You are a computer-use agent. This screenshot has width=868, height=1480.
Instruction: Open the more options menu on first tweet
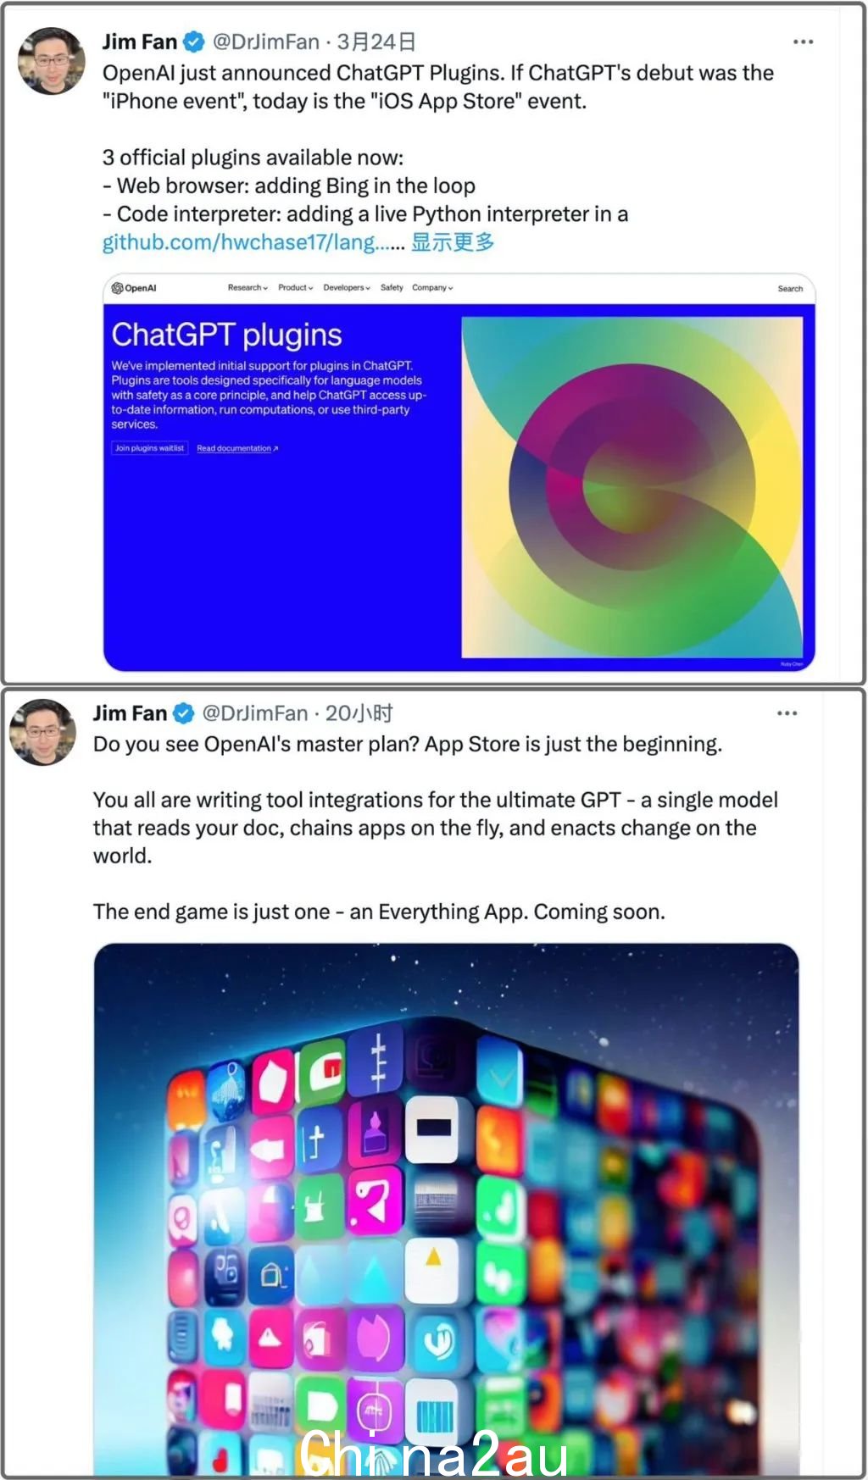pyautogui.click(x=803, y=42)
